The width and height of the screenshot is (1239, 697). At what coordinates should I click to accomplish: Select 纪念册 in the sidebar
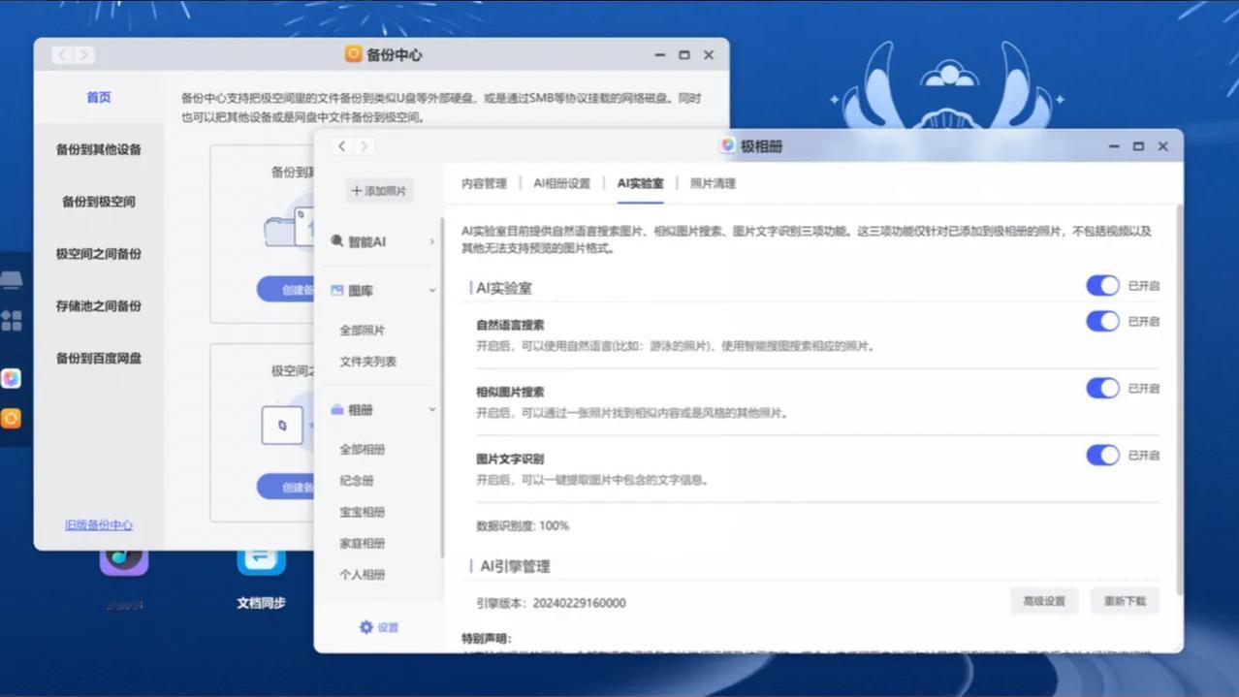357,481
